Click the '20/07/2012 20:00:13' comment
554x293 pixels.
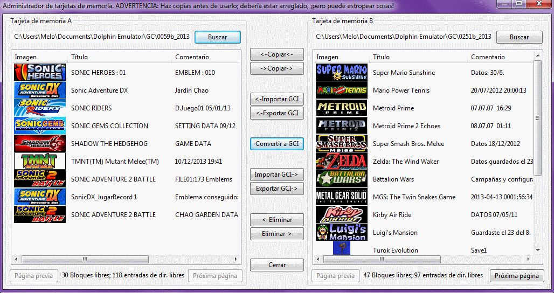(x=498, y=90)
